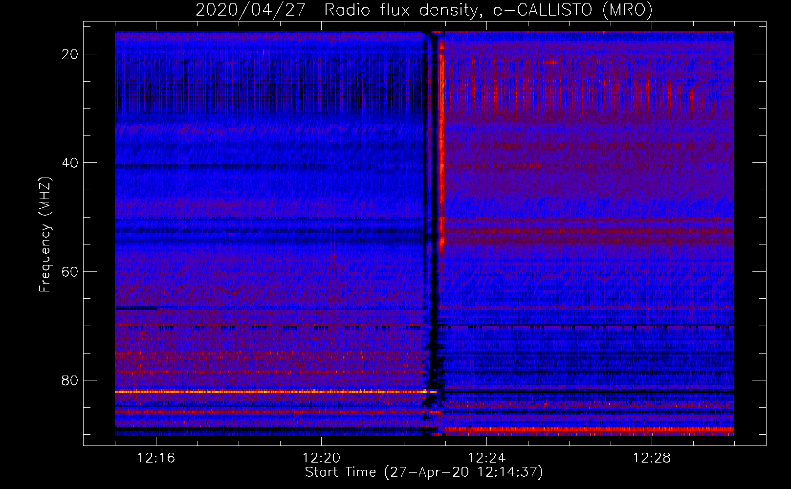Click the 12:28 time tick label
Screen dimensions: 791x489
click(x=652, y=458)
